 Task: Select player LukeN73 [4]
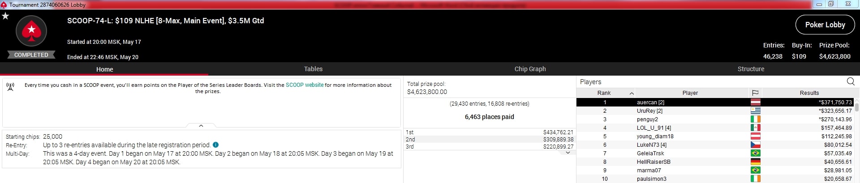[x=652, y=145]
